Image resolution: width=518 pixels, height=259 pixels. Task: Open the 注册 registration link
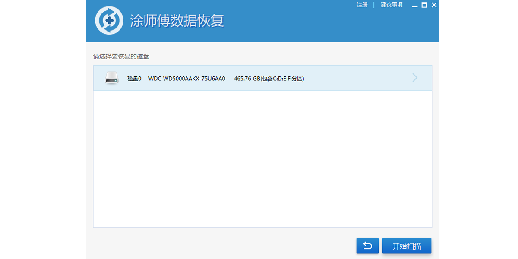coord(362,5)
